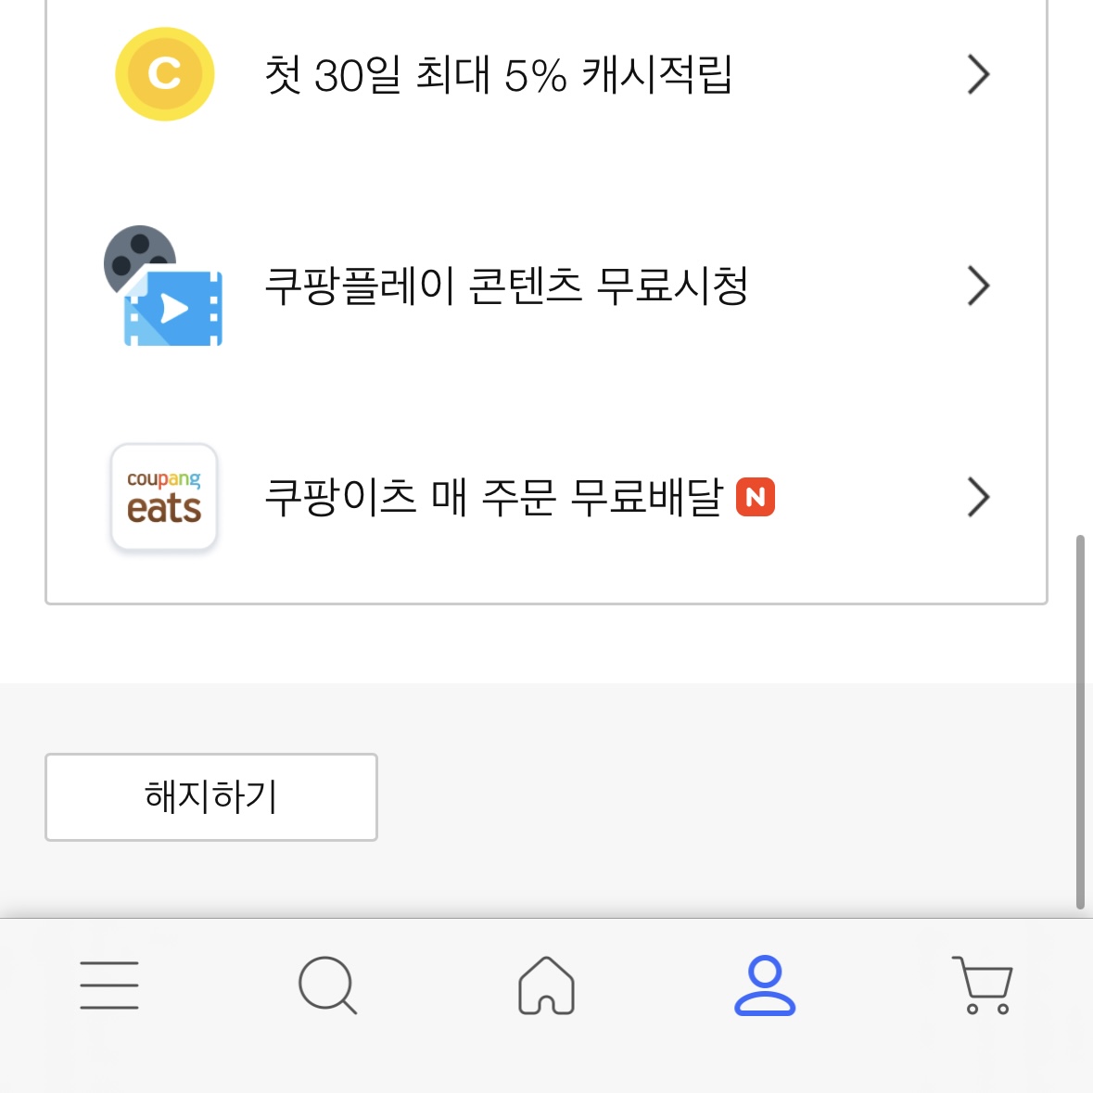The height and width of the screenshot is (1093, 1093).
Task: Open the shopping cart icon
Action: [x=982, y=985]
